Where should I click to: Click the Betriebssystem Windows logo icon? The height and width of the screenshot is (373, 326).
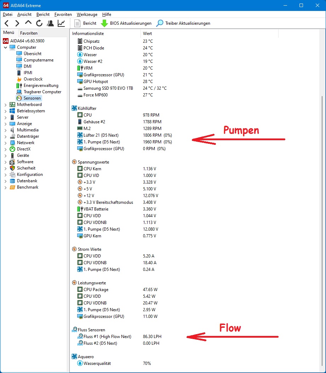12,111
